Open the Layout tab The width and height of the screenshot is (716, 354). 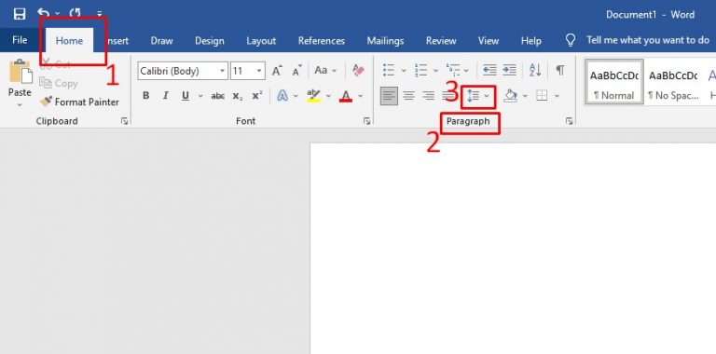[x=261, y=41]
